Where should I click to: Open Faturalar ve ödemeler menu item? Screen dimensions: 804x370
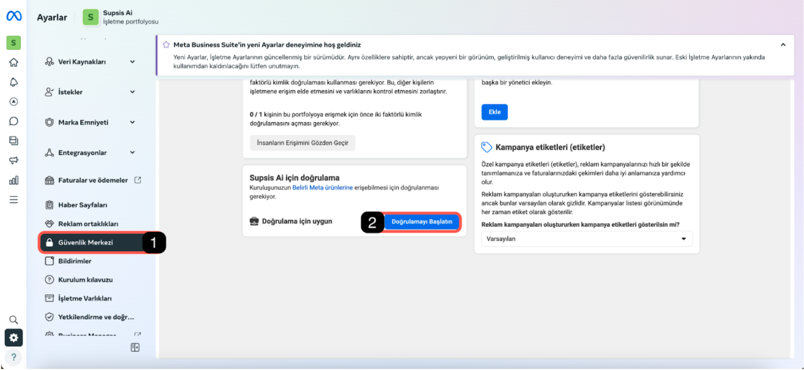click(93, 180)
